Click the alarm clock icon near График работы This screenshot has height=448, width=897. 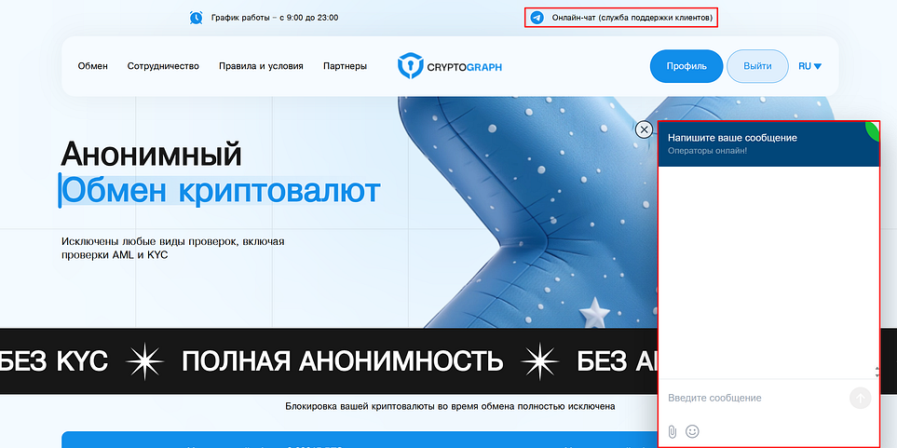(x=197, y=18)
